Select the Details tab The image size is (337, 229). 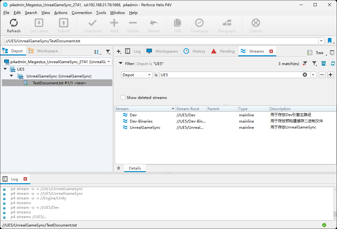click(135, 168)
